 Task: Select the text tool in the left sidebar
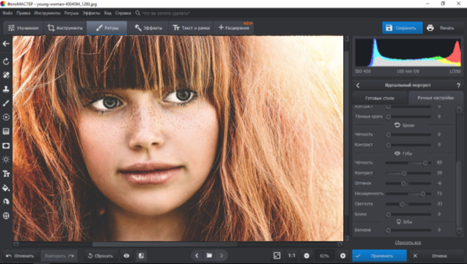(6, 174)
